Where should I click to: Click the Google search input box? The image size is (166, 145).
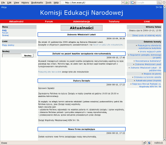coord(146,2)
